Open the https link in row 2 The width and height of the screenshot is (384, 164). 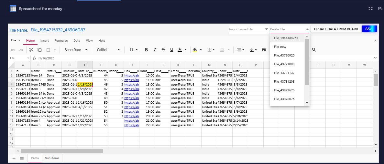point(132,76)
